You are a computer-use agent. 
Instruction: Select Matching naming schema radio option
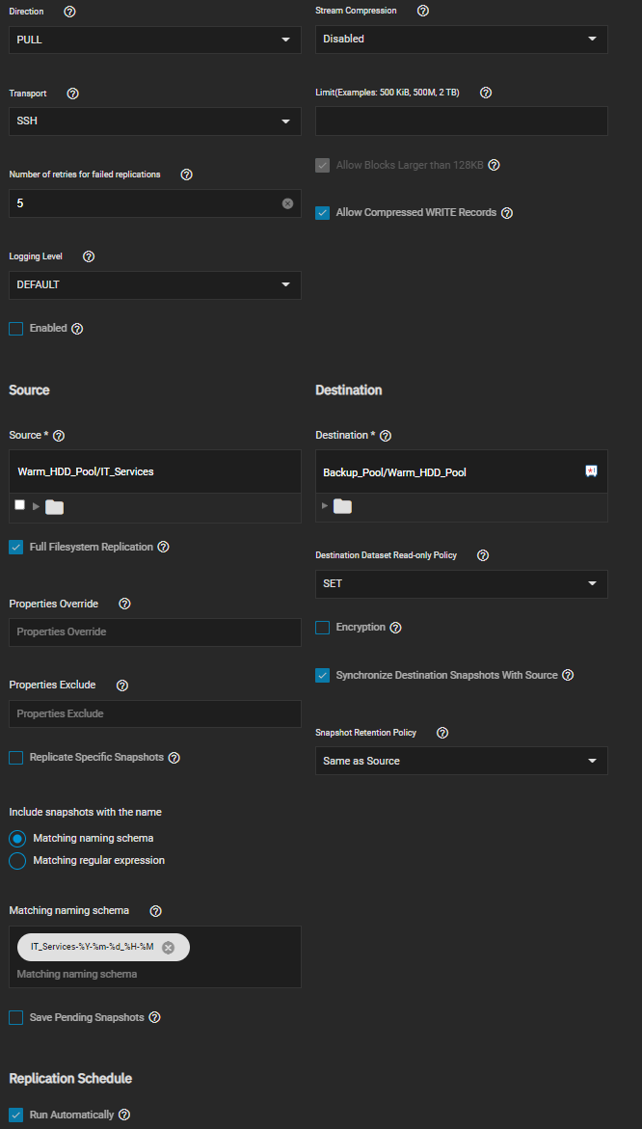(18, 839)
